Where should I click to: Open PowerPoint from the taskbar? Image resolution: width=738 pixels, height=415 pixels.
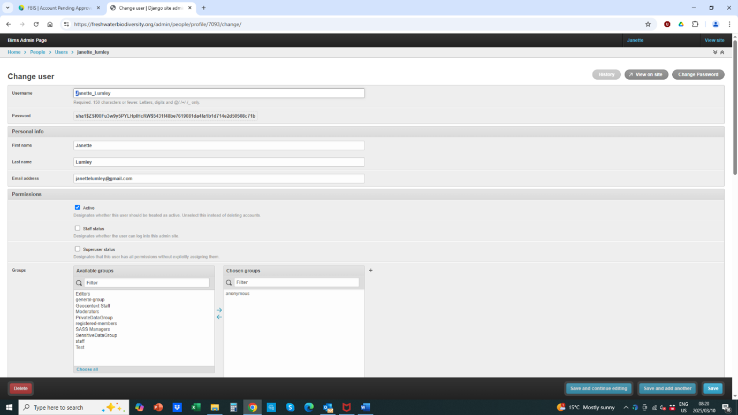[158, 408]
